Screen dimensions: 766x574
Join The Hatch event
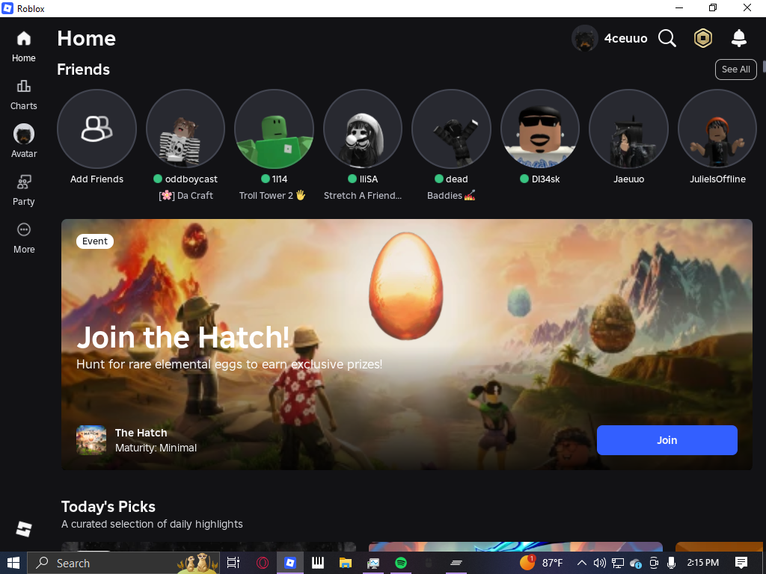(x=667, y=440)
